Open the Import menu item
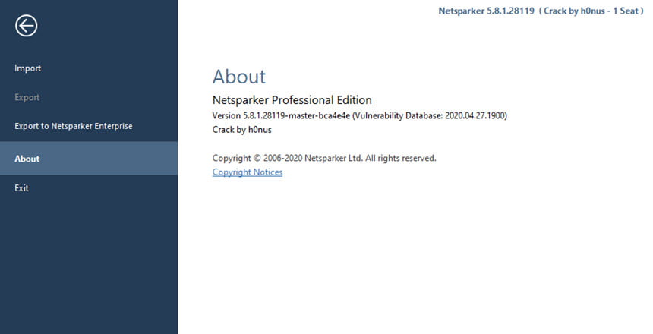The image size is (653, 334). 27,68
